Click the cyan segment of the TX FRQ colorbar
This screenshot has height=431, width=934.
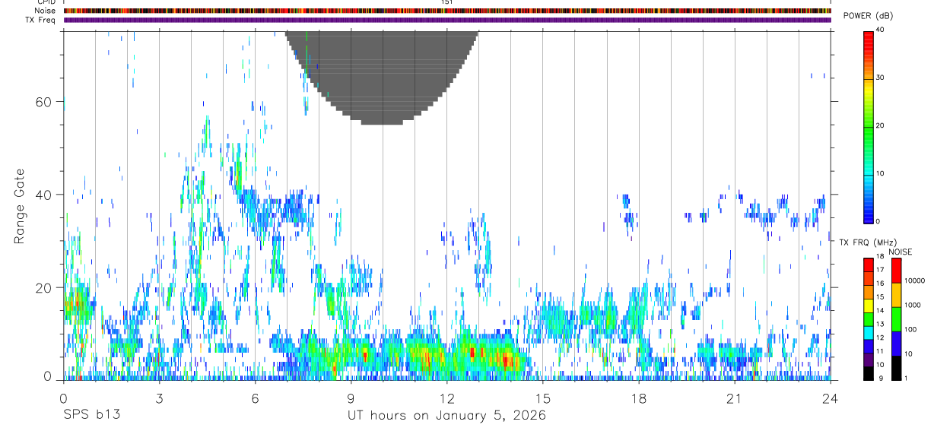click(x=869, y=333)
